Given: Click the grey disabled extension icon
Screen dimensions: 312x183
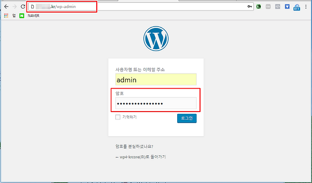Looking at the screenshot, I should pyautogui.click(x=268, y=7).
